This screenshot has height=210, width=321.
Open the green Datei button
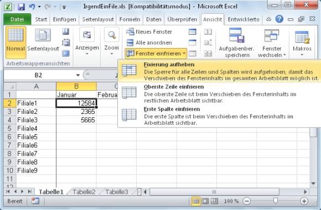point(17,19)
